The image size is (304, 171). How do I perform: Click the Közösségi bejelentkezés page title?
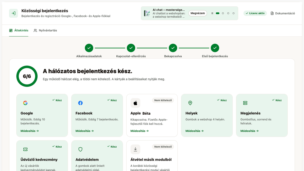coord(45,11)
